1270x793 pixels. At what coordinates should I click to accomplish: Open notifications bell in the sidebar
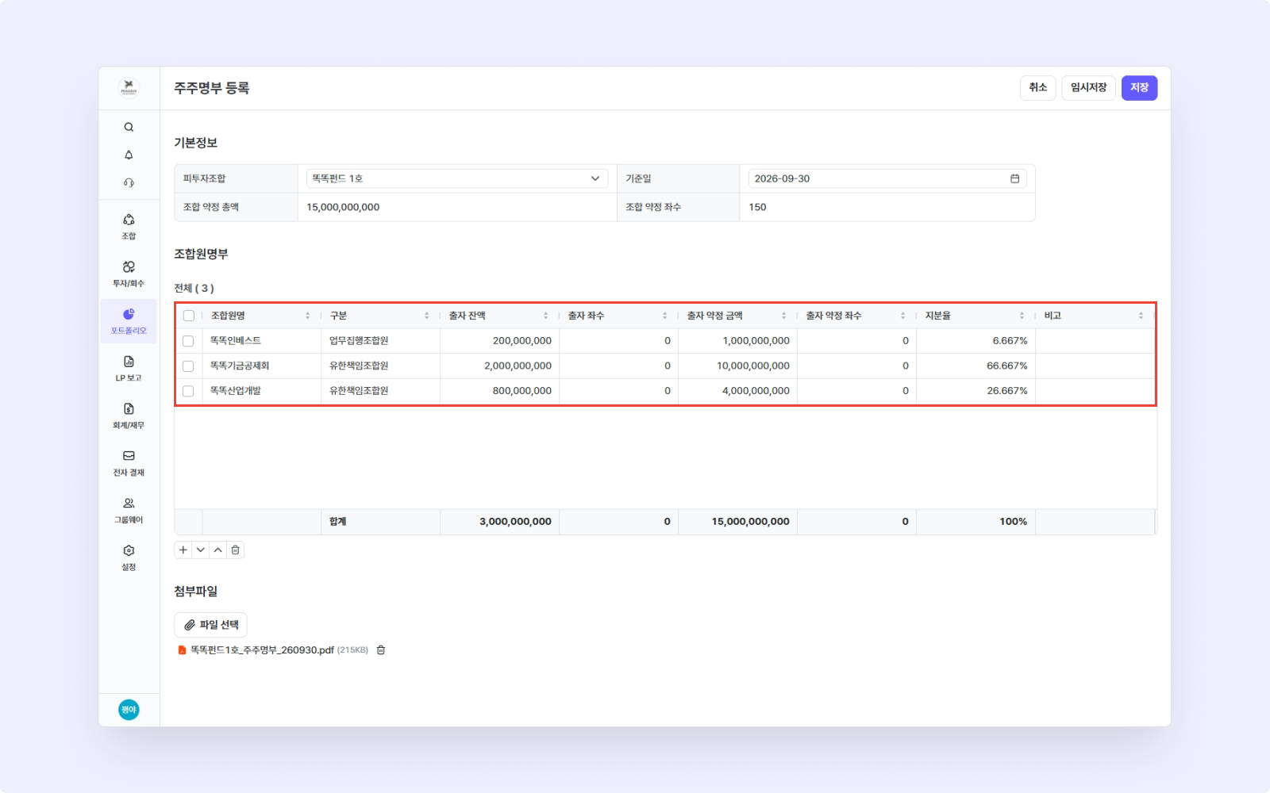tap(129, 155)
